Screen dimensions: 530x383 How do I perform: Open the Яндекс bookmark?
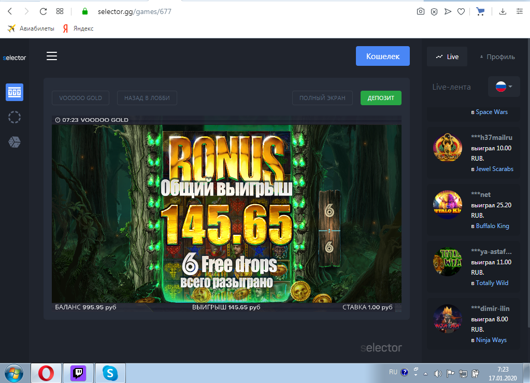pyautogui.click(x=78, y=29)
